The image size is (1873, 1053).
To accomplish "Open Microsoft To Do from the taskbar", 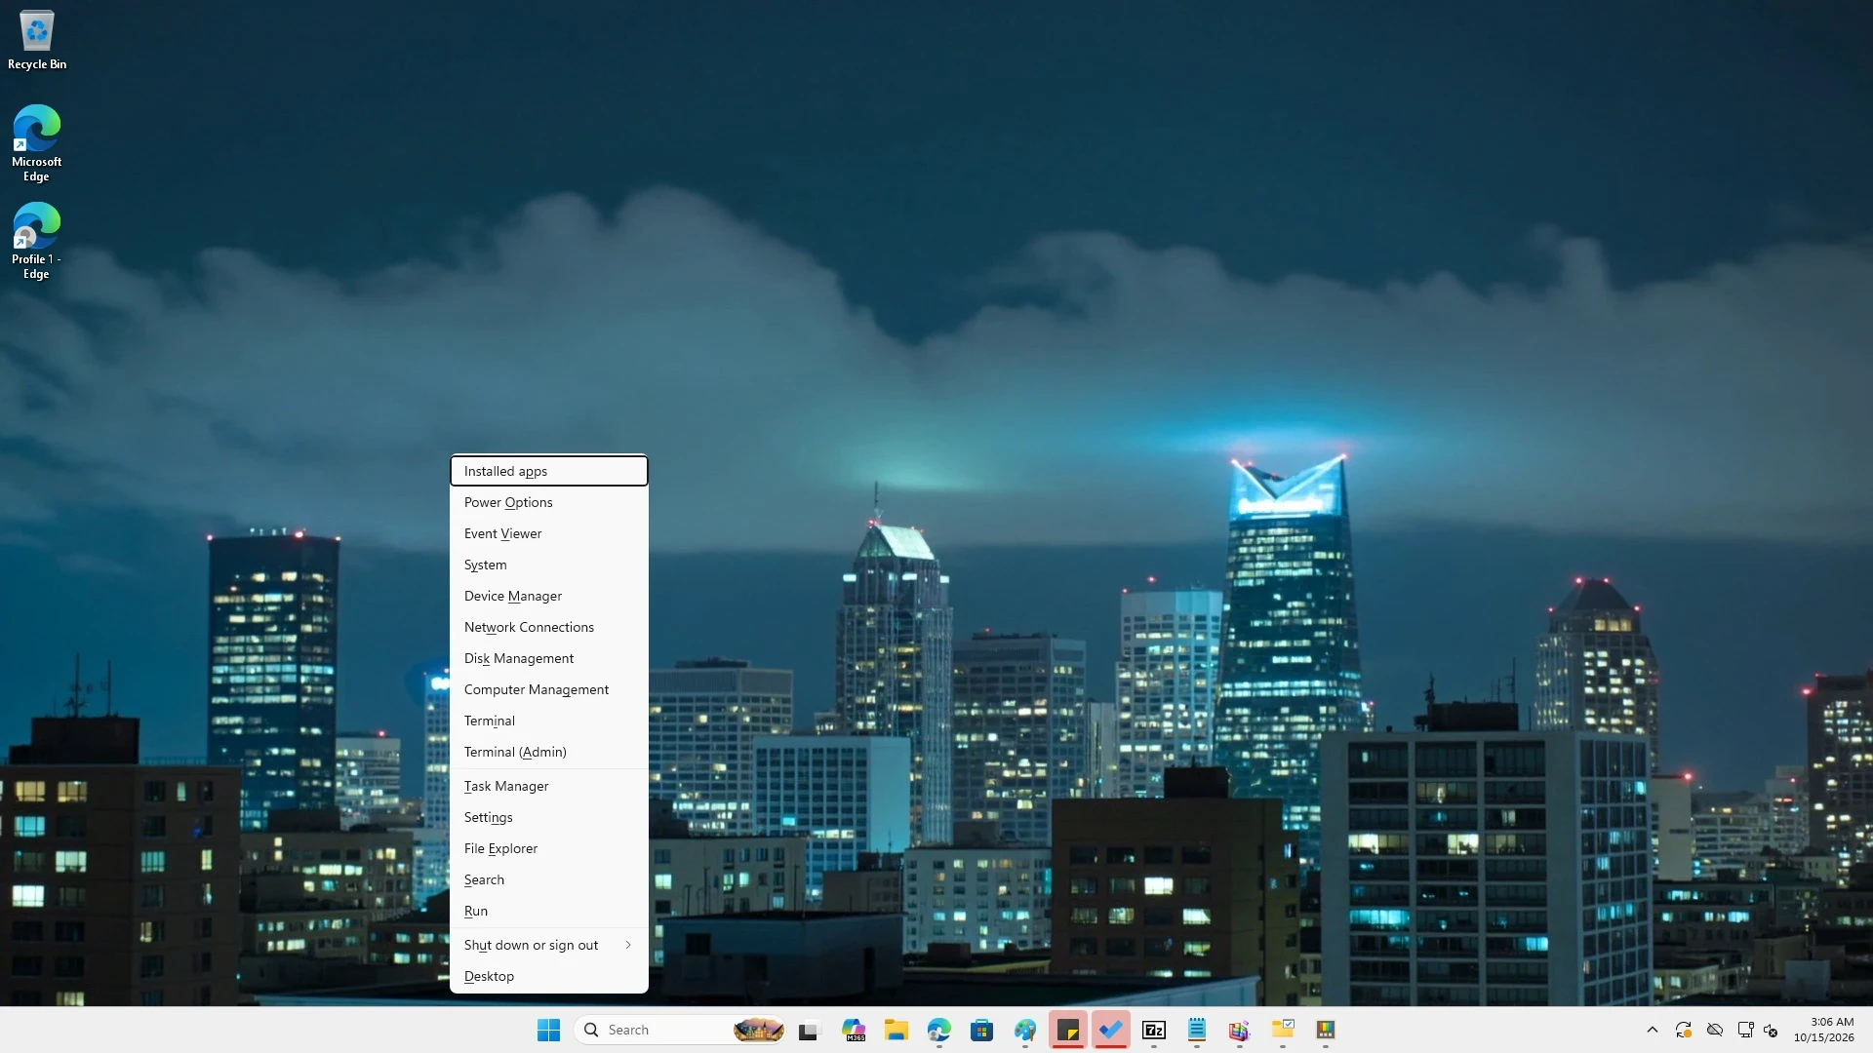I will [x=1111, y=1030].
